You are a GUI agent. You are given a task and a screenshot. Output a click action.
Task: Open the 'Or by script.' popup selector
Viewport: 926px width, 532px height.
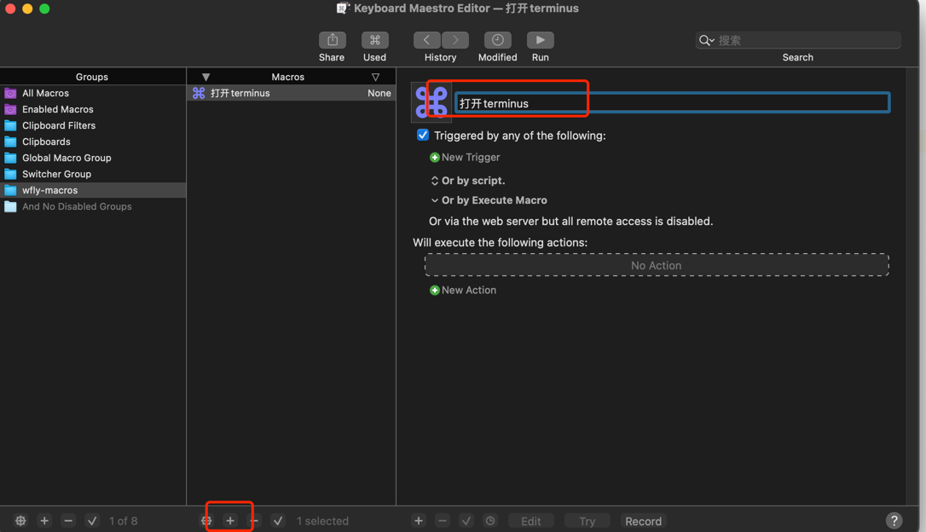click(x=435, y=181)
